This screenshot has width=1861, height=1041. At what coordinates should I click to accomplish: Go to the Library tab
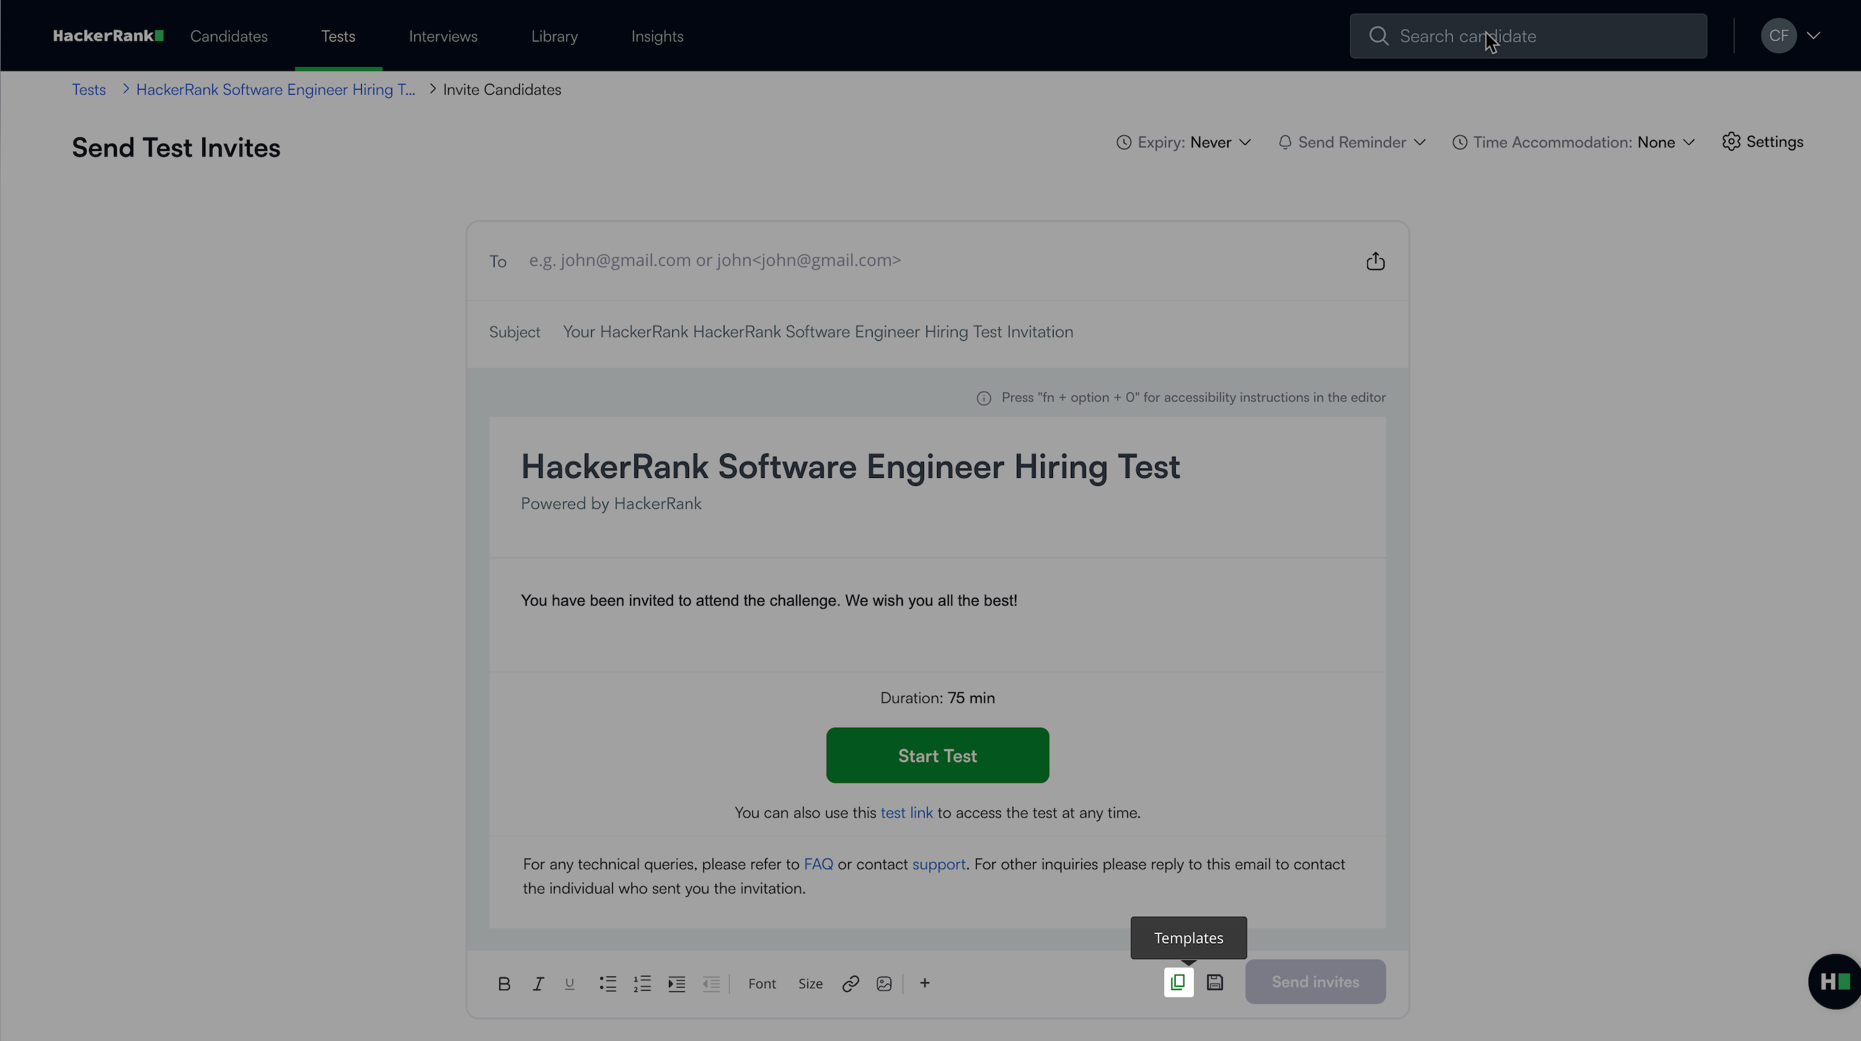point(554,36)
